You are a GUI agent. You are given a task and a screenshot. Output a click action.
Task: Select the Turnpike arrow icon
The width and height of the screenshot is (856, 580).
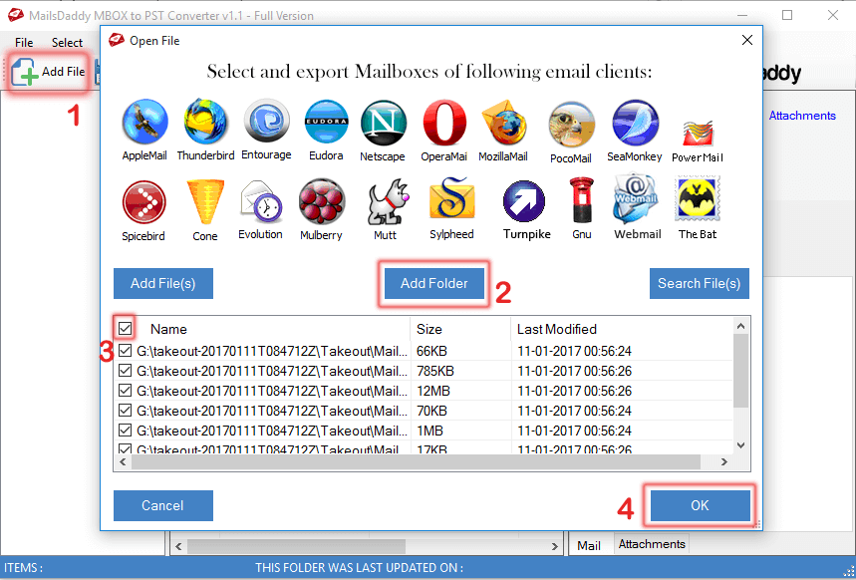[524, 201]
